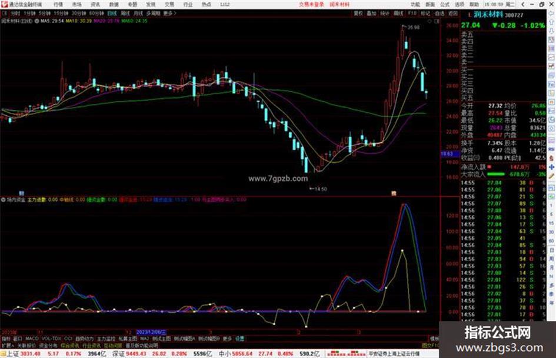This screenshot has height=358, width=556.
Task: Click the 返回 back button
Action: tap(453, 13)
